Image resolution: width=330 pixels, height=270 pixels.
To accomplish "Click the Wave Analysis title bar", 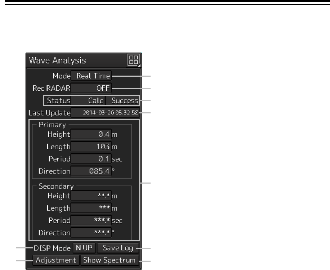I will click(76, 60).
